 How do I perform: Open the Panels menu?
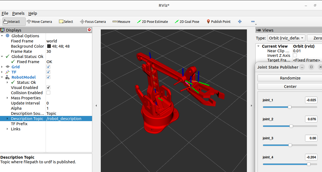pyautogui.click(x=18, y=13)
